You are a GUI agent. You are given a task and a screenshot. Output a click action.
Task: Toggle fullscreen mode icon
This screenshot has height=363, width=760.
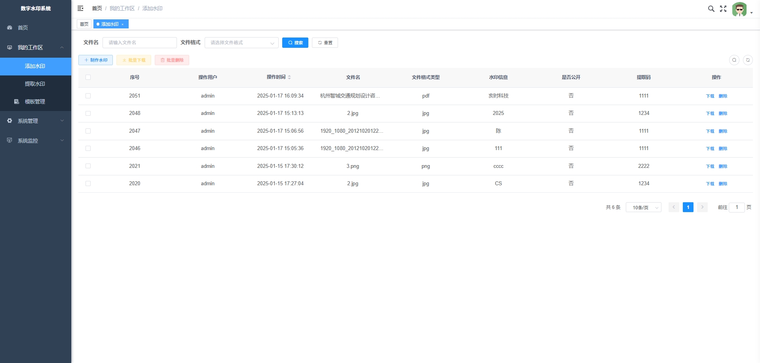click(x=723, y=9)
